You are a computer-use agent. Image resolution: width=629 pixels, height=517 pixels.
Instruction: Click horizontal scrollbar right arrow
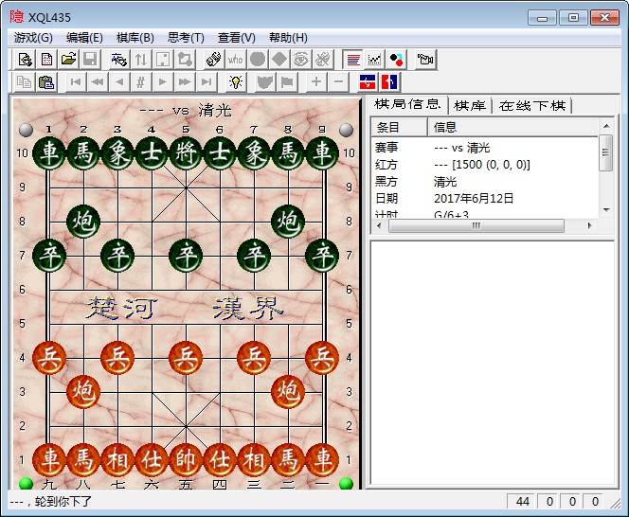point(589,225)
